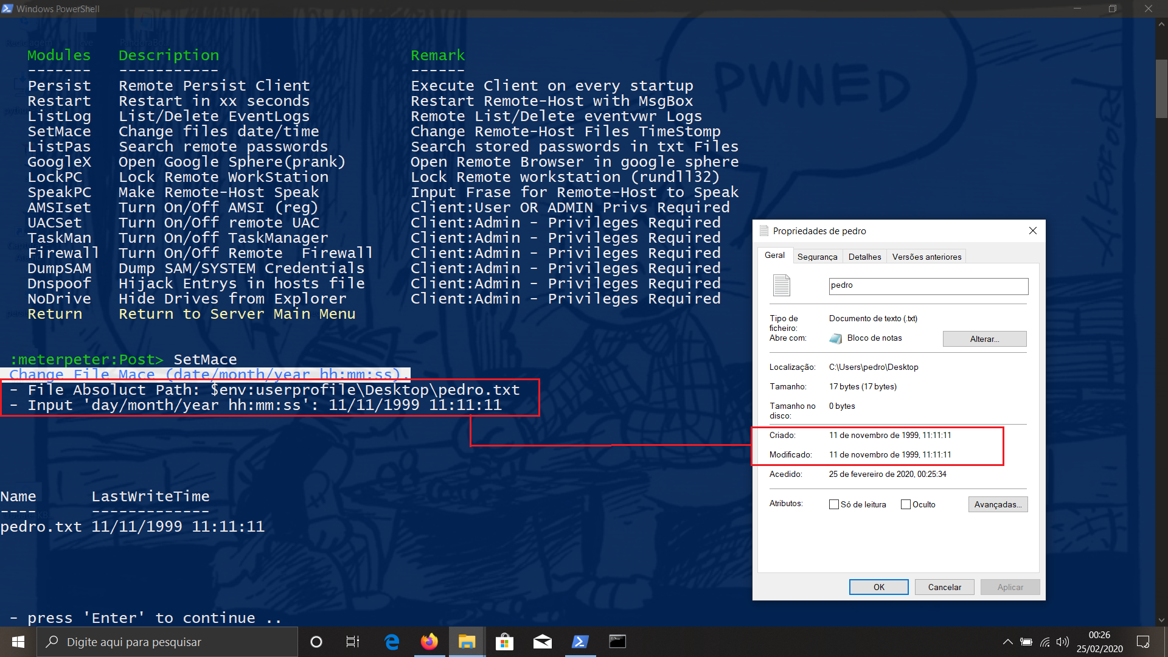
Task: Open the Versões anteriores tab
Action: pyautogui.click(x=926, y=257)
